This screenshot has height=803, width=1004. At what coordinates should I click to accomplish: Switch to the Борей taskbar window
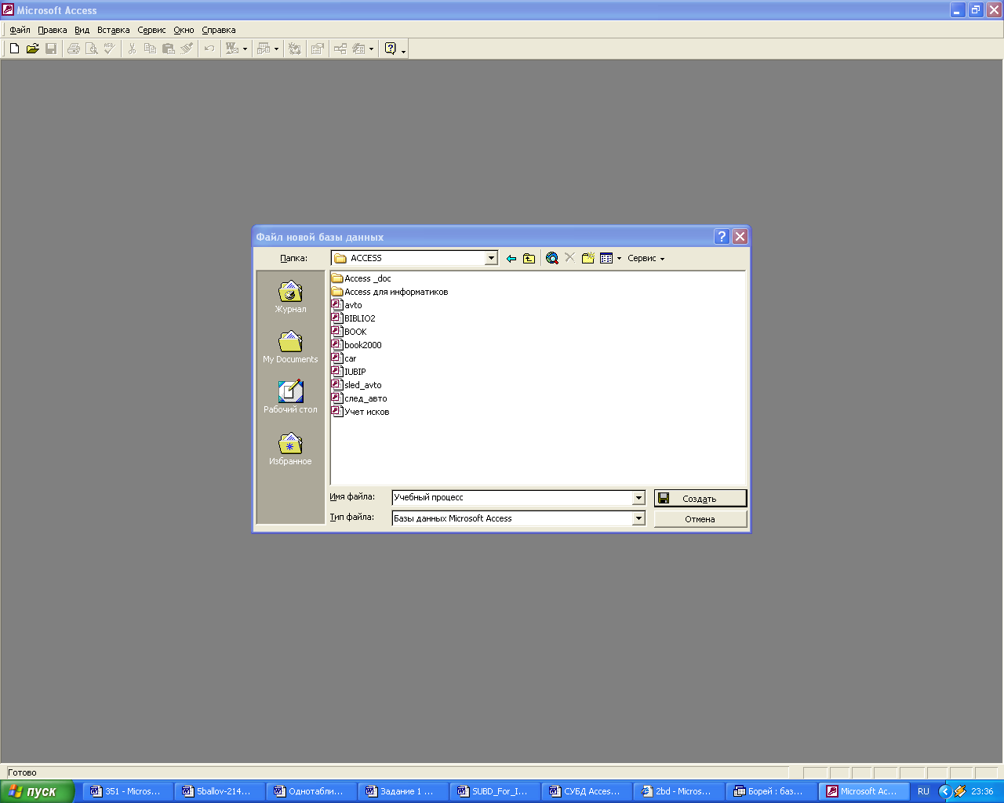tap(771, 791)
